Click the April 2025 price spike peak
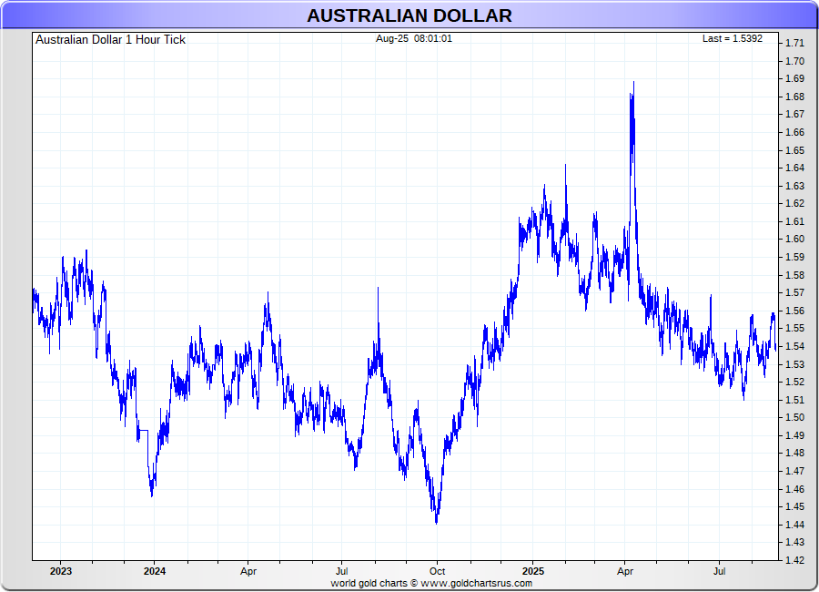Image resolution: width=819 pixels, height=592 pixels. [x=632, y=83]
